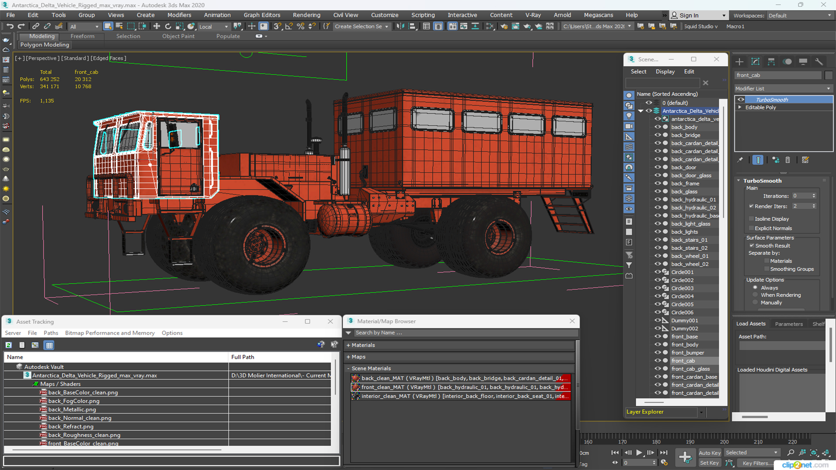Switch Asset Tracking to table view
The width and height of the screenshot is (836, 470).
tap(49, 345)
